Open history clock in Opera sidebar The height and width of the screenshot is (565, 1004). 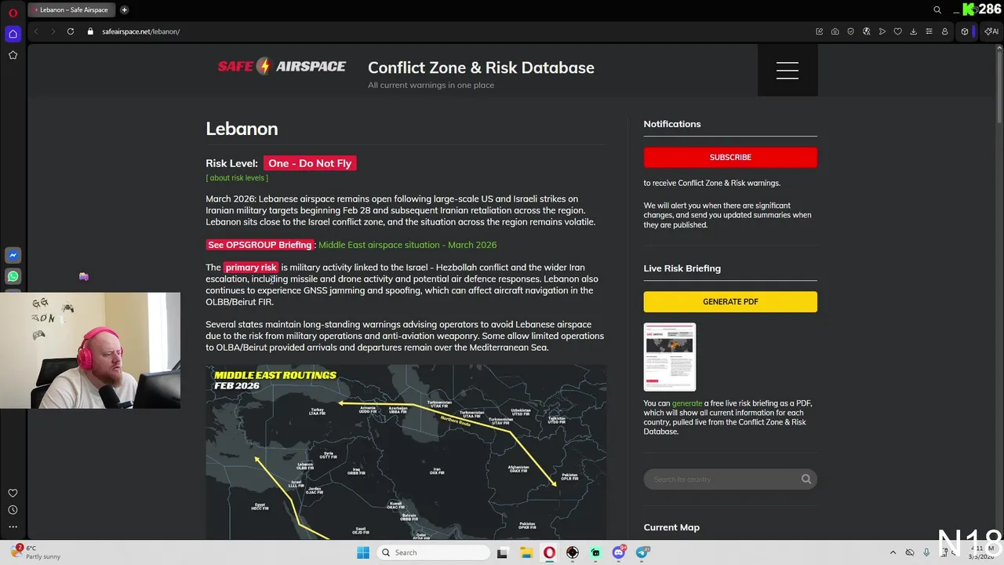coord(13,510)
